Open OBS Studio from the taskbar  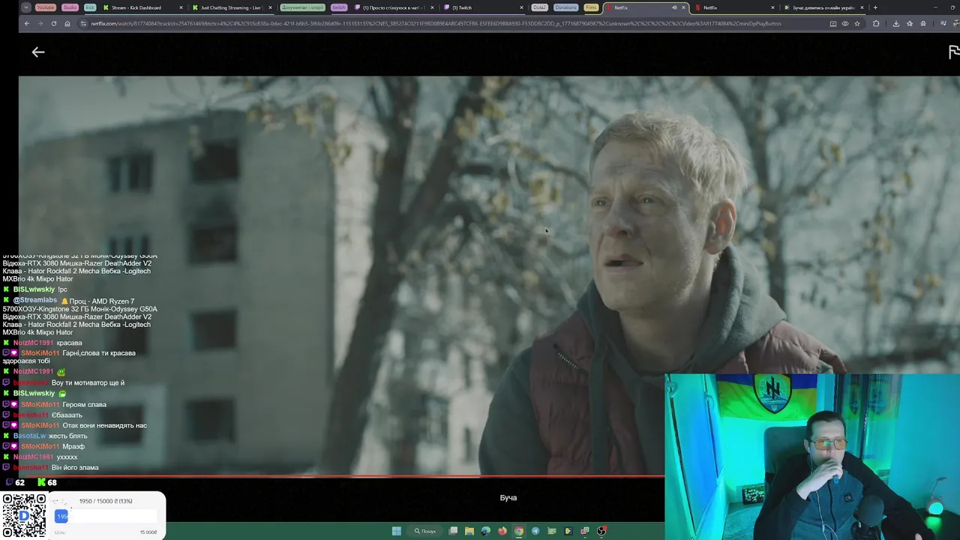(x=601, y=531)
